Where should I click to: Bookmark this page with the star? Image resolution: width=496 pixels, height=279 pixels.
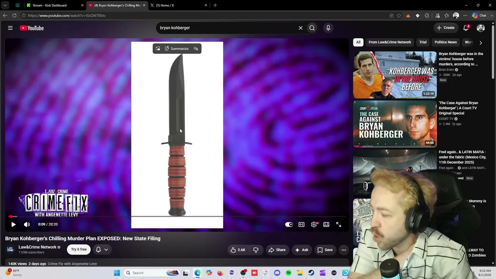(x=399, y=15)
